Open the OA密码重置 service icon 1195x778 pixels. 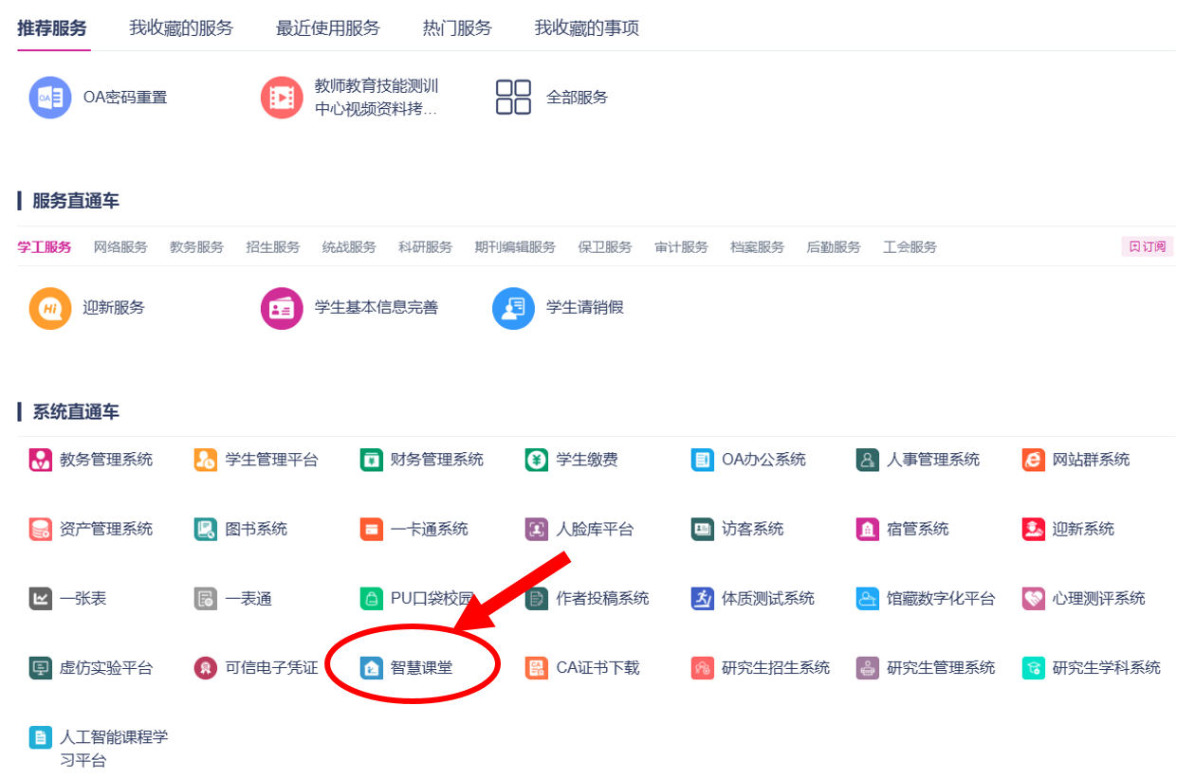50,98
